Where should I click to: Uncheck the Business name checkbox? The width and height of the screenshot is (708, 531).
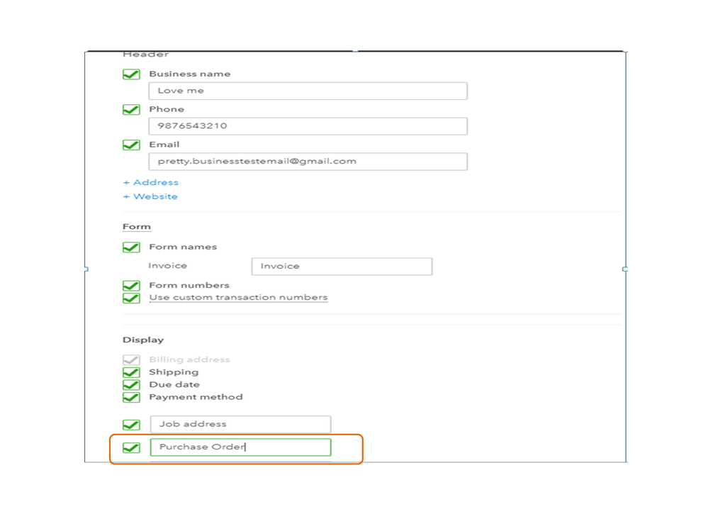[131, 74]
